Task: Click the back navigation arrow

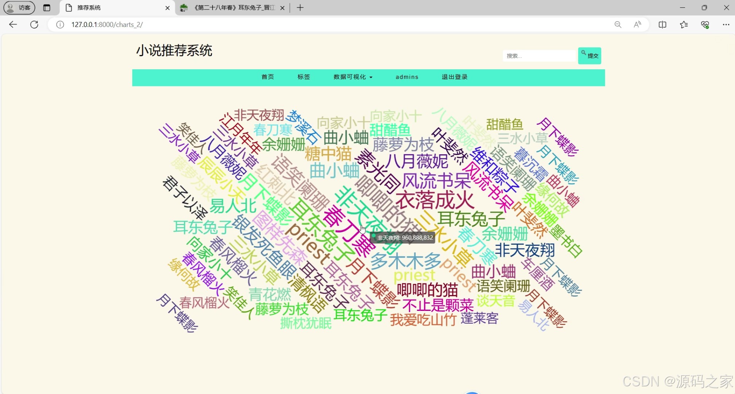Action: 13,24
